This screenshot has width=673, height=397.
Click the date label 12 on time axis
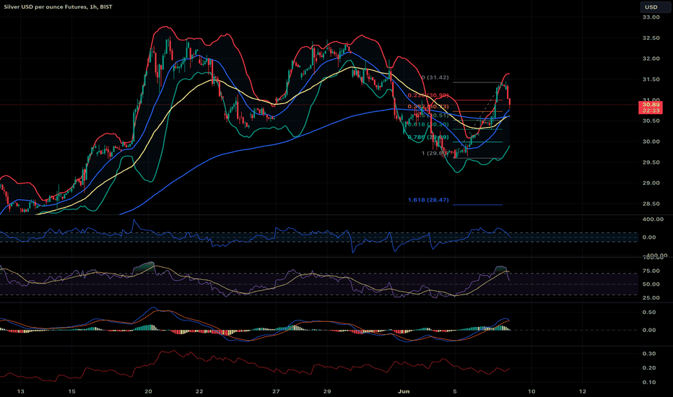pyautogui.click(x=583, y=391)
